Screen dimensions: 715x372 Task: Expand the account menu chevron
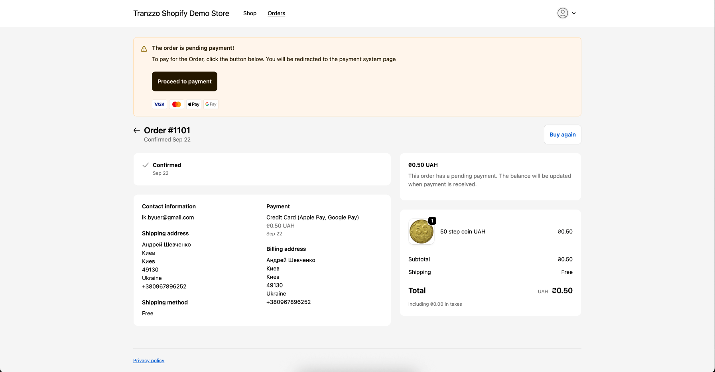point(574,13)
